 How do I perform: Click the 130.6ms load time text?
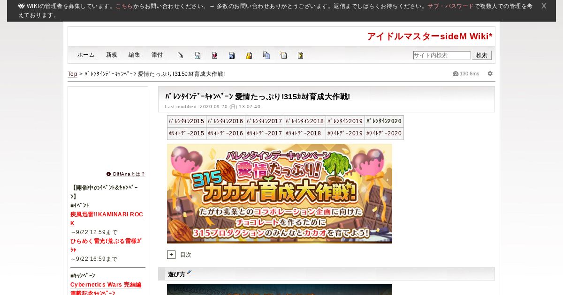pos(470,74)
